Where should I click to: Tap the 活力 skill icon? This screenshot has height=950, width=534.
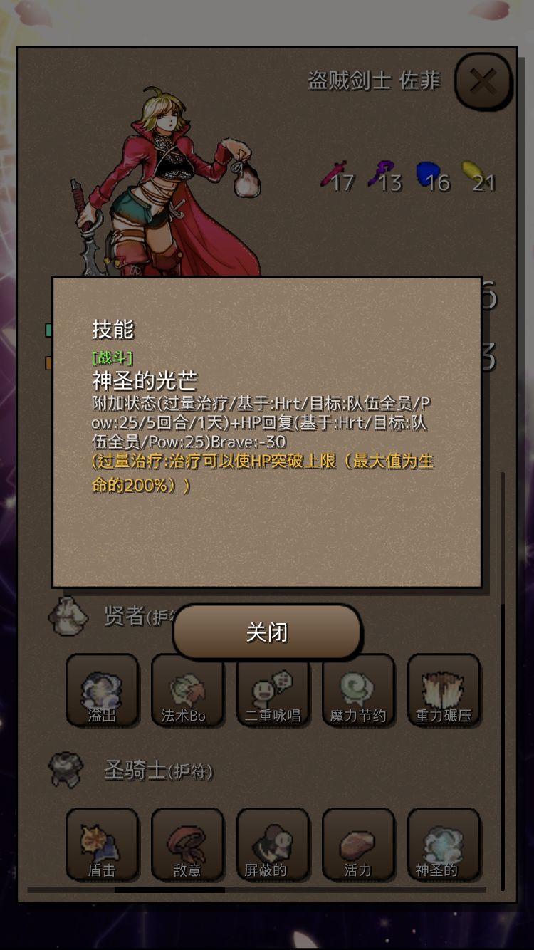(x=358, y=845)
